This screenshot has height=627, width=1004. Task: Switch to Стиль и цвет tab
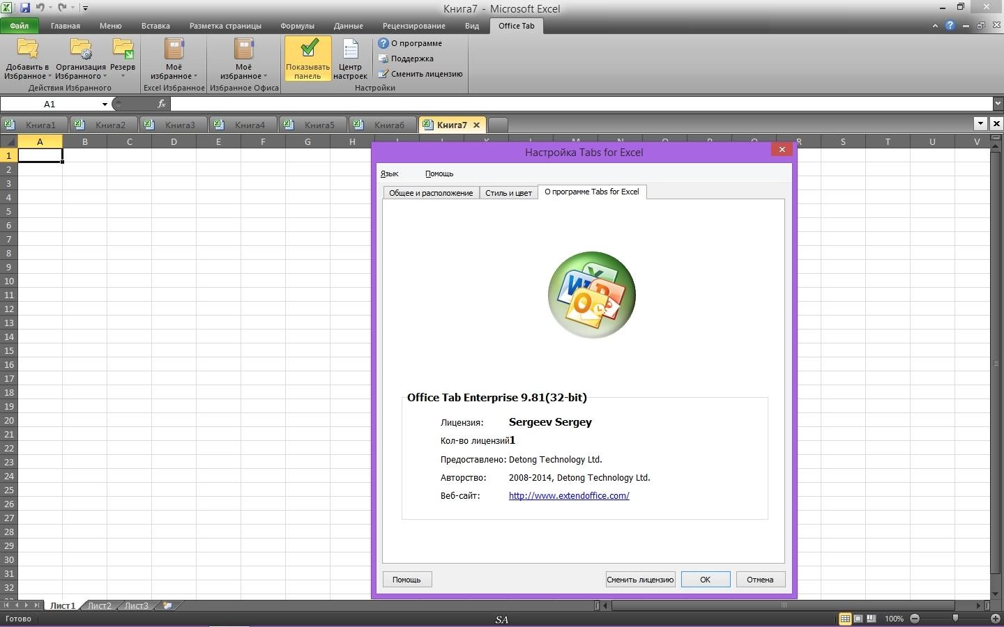[x=508, y=193]
